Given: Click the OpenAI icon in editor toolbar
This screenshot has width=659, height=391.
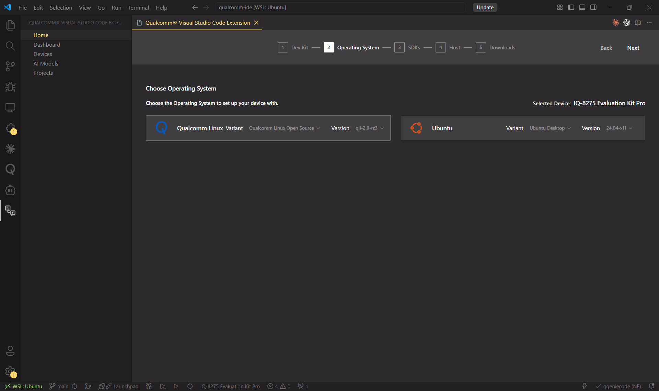Looking at the screenshot, I should pyautogui.click(x=627, y=23).
